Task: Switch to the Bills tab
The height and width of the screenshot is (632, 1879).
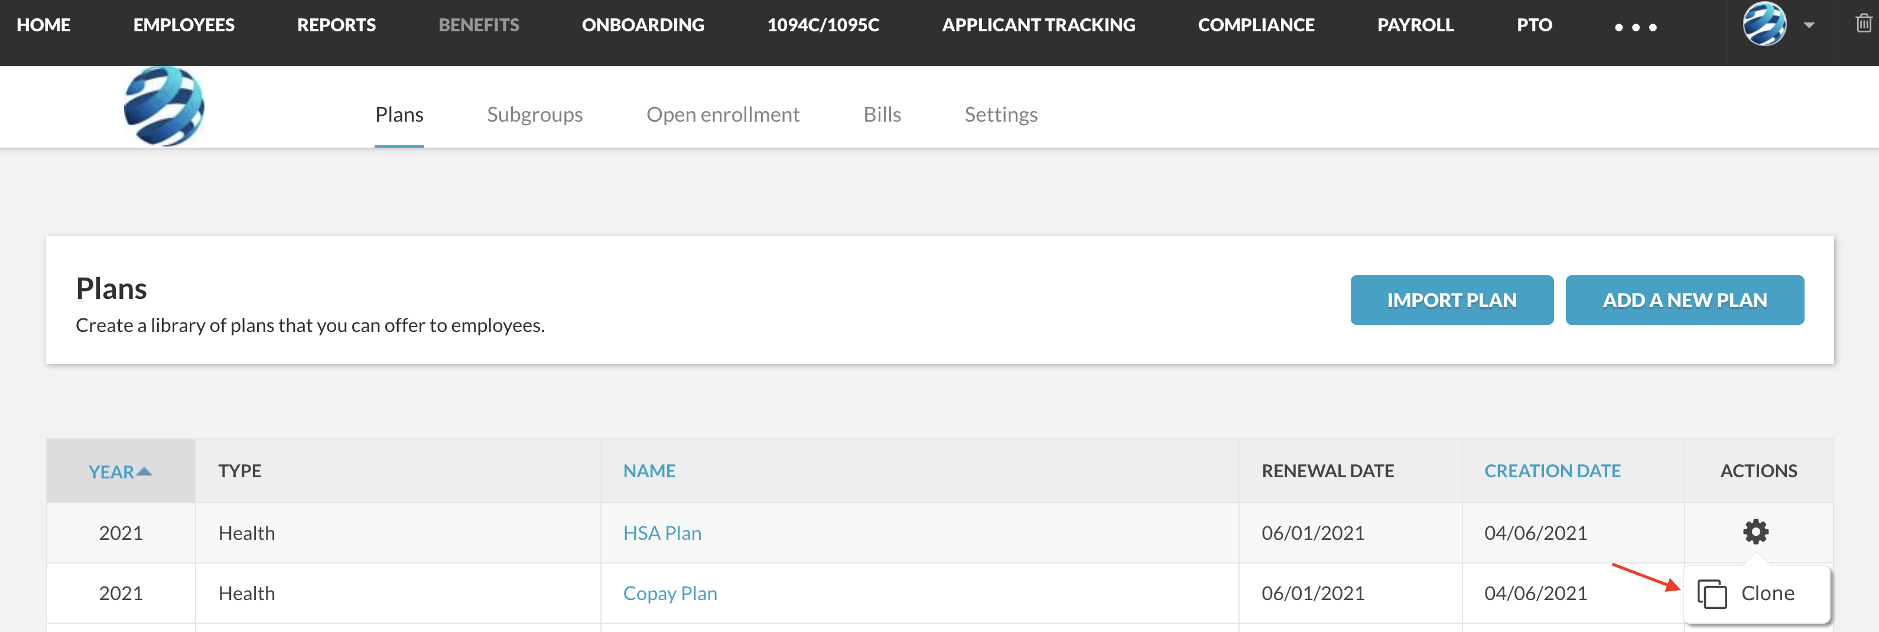Action: 882,115
